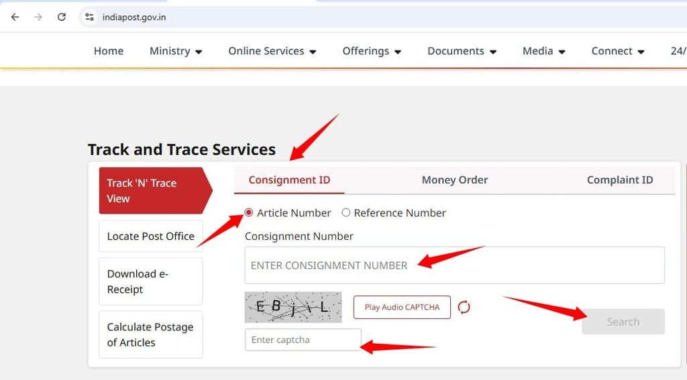The width and height of the screenshot is (687, 380).
Task: Click the Consignment Number label
Action: [299, 237]
